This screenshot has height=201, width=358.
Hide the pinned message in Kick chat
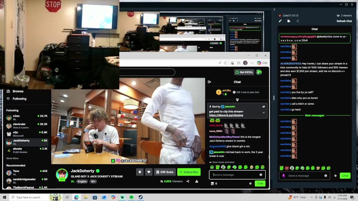click(x=263, y=107)
